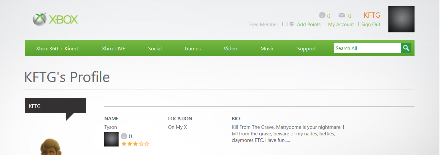This screenshot has width=440, height=155.
Task: Click the Microsoft Points coin icon
Action: point(292,24)
